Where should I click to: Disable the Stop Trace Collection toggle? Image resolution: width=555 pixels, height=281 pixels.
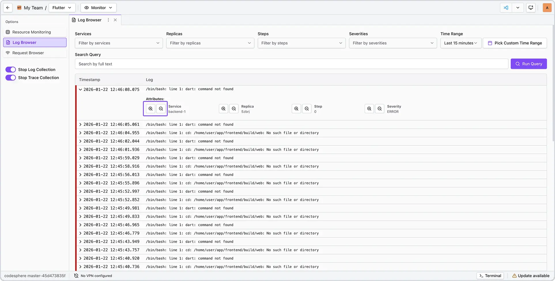(10, 78)
